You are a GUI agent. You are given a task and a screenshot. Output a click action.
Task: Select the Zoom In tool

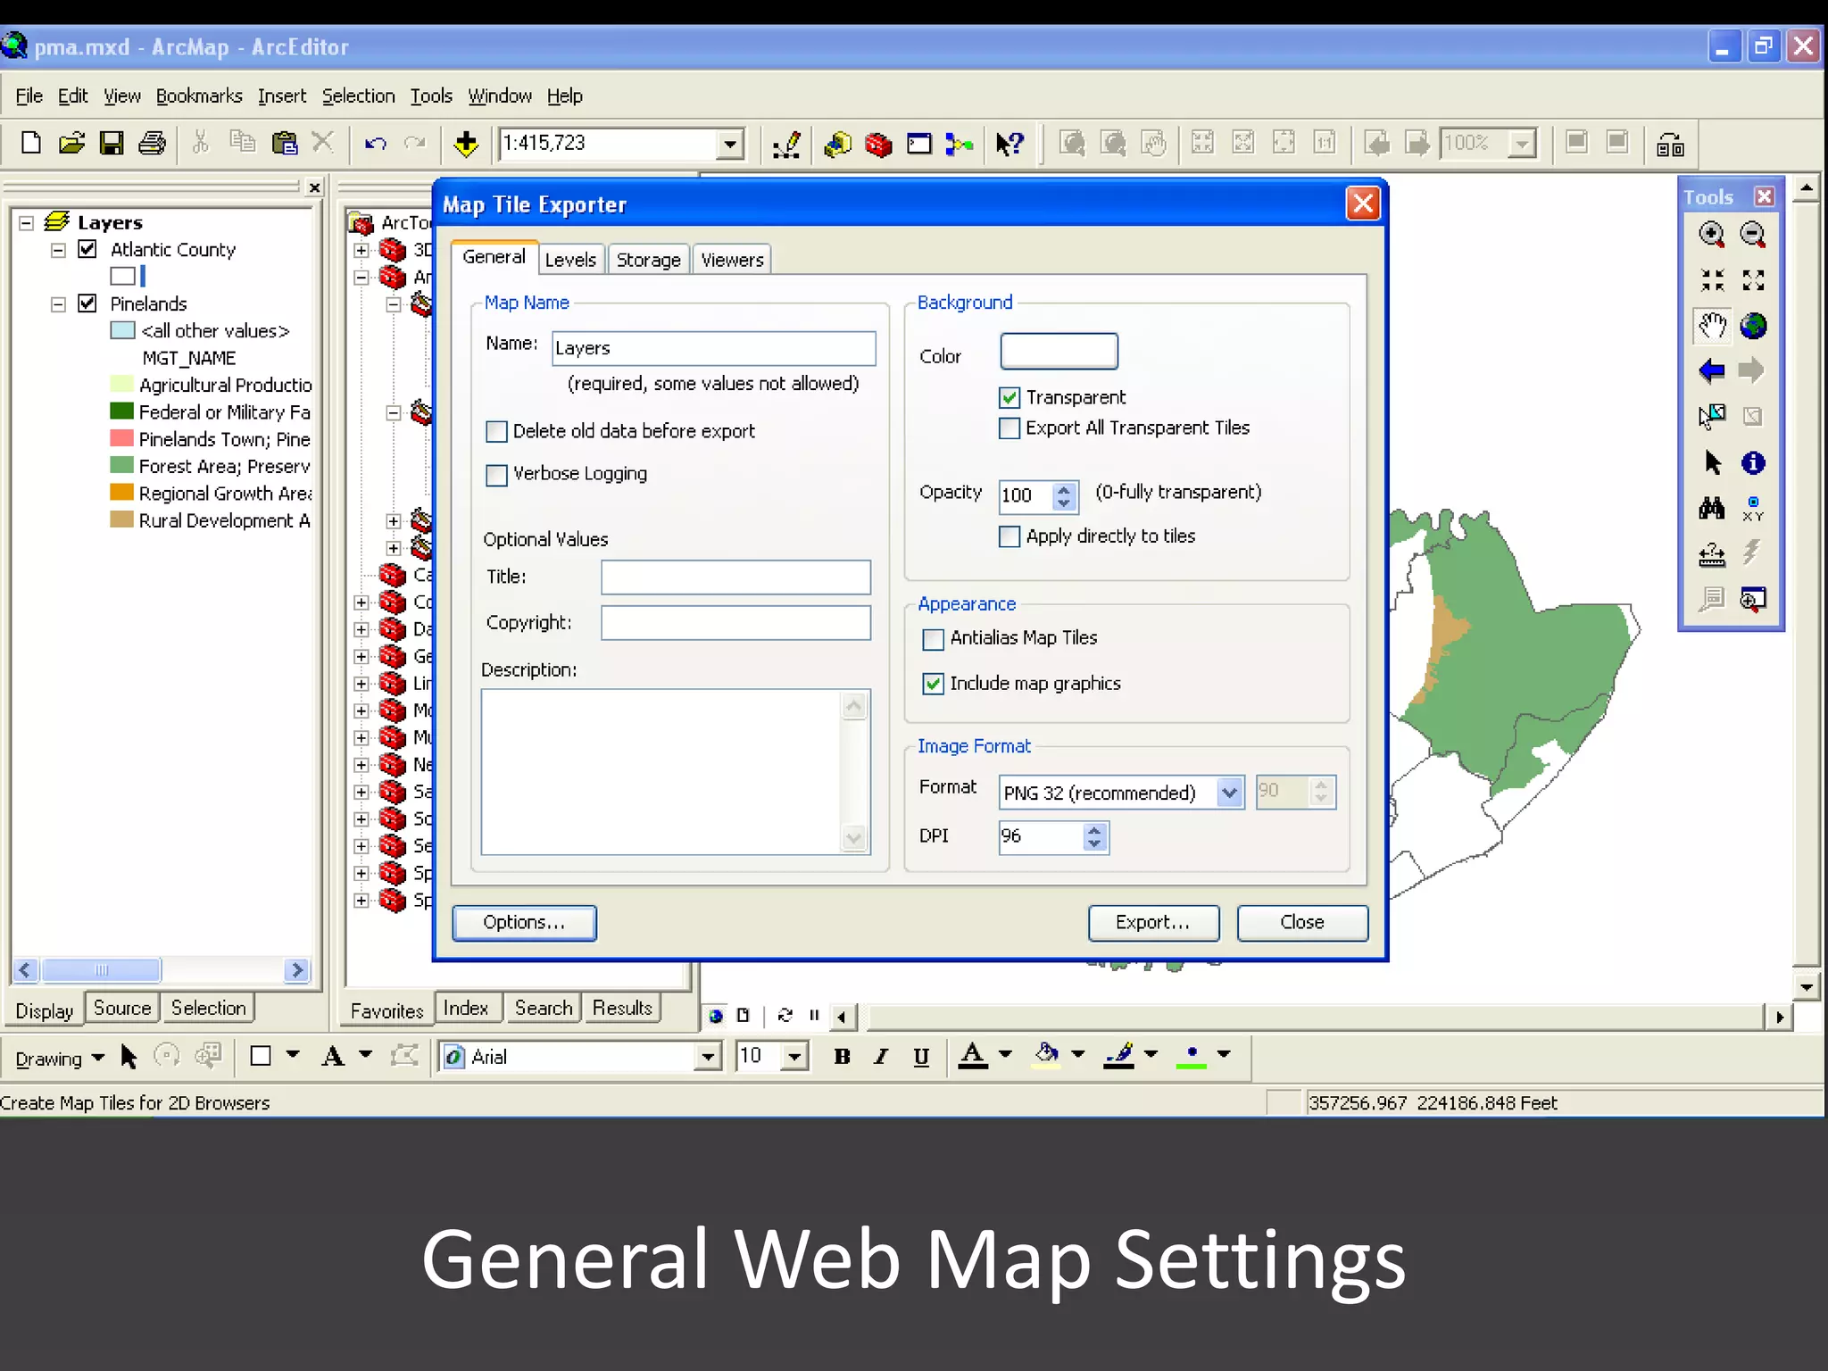point(1711,235)
